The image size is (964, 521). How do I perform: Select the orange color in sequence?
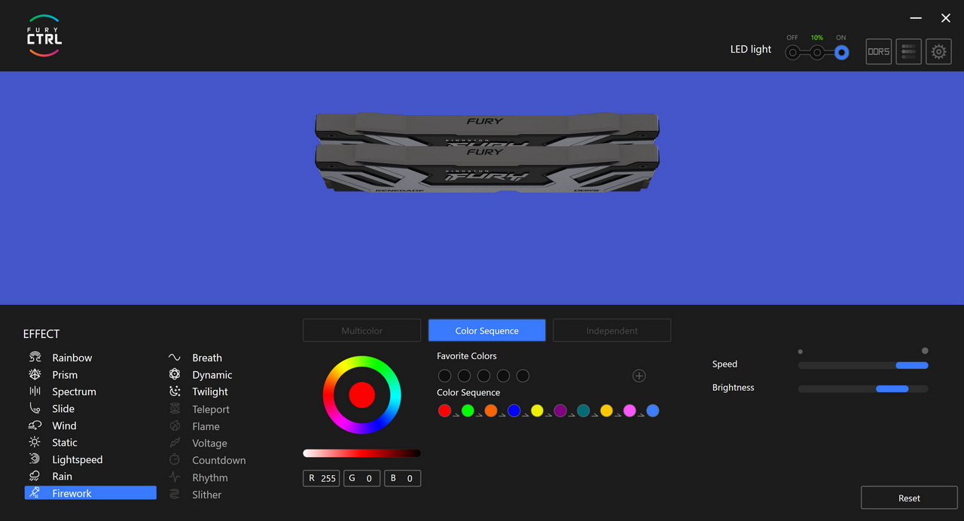point(491,410)
